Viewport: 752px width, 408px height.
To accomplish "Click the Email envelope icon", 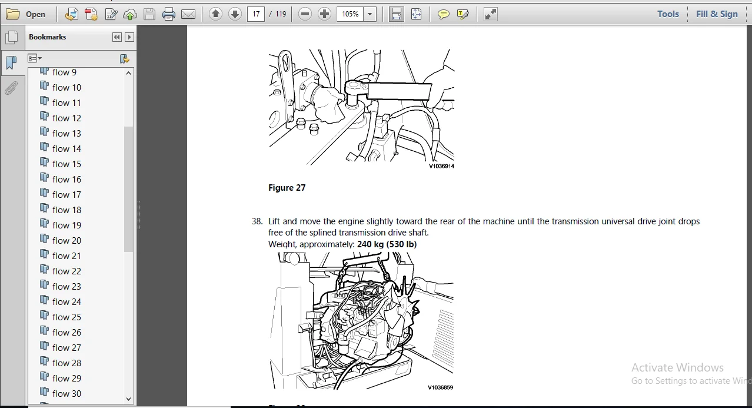I will [188, 14].
